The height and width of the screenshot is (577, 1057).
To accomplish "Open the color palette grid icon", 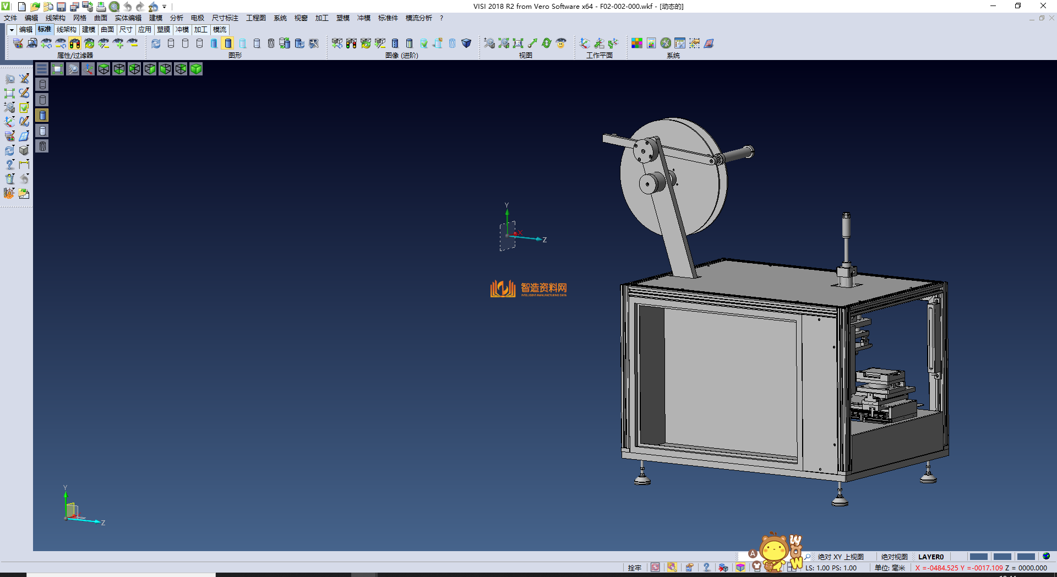I will pyautogui.click(x=637, y=43).
